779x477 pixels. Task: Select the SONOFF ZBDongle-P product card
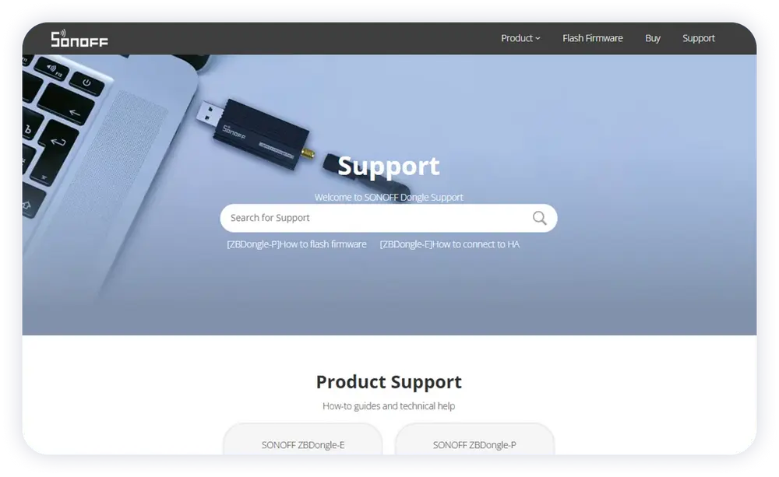[474, 440]
